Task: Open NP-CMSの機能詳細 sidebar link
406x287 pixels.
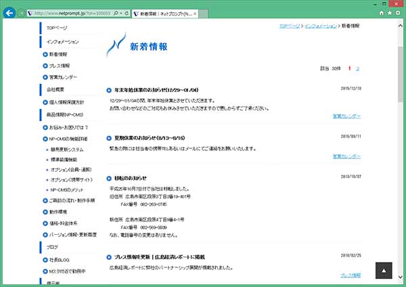Action: (x=68, y=139)
